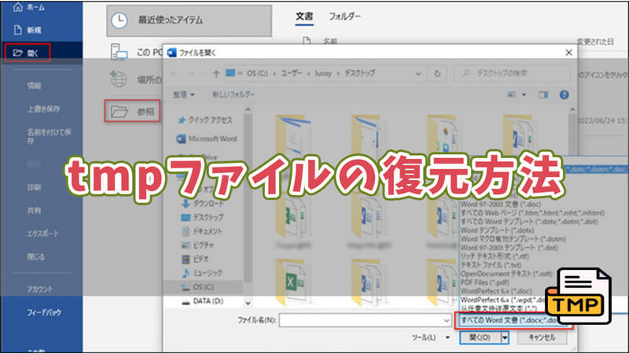629x354 pixels.
Task: Choose 閉じる in the sidebar
Action: 35,257
